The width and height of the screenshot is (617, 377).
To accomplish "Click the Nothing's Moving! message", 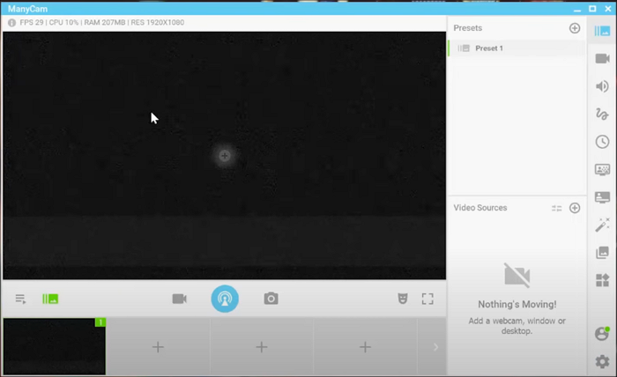I will (x=517, y=304).
